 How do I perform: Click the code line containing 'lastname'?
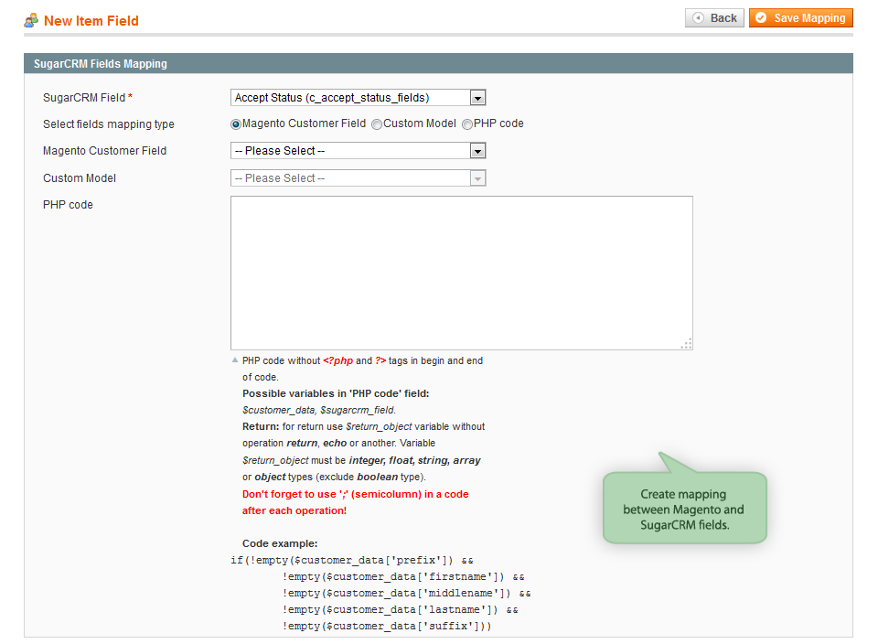click(x=400, y=610)
